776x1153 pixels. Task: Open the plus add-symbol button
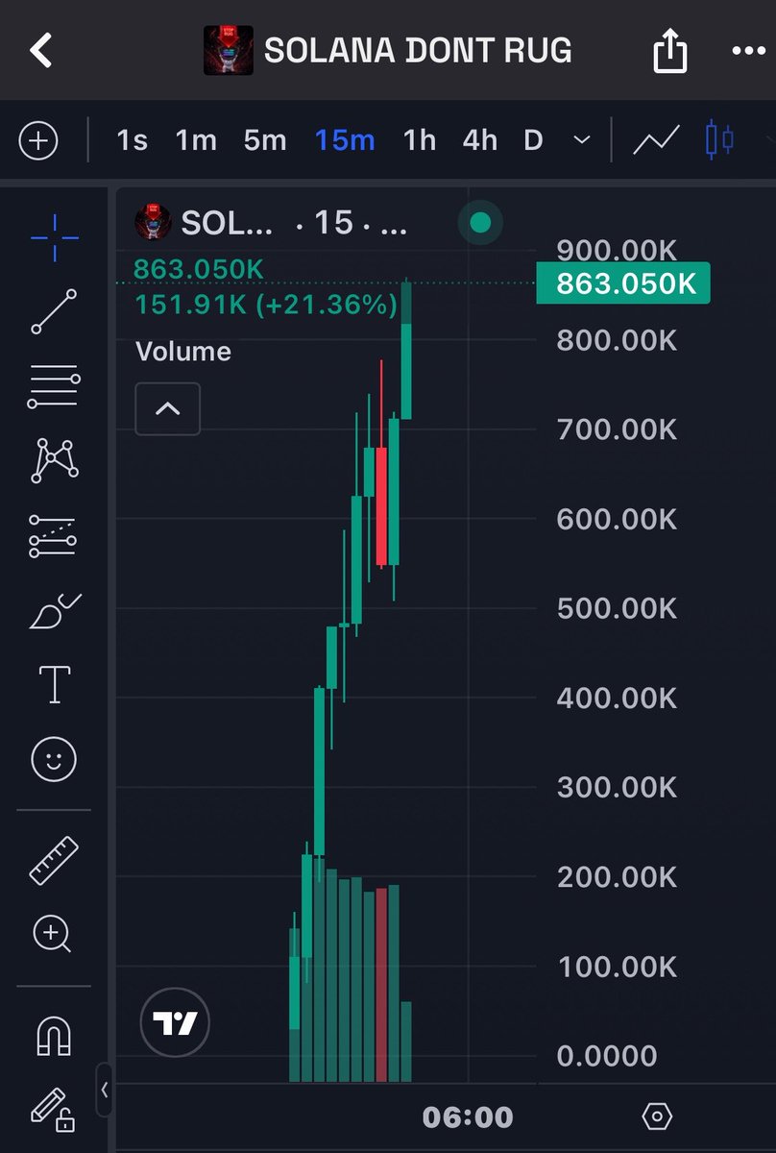click(38, 141)
